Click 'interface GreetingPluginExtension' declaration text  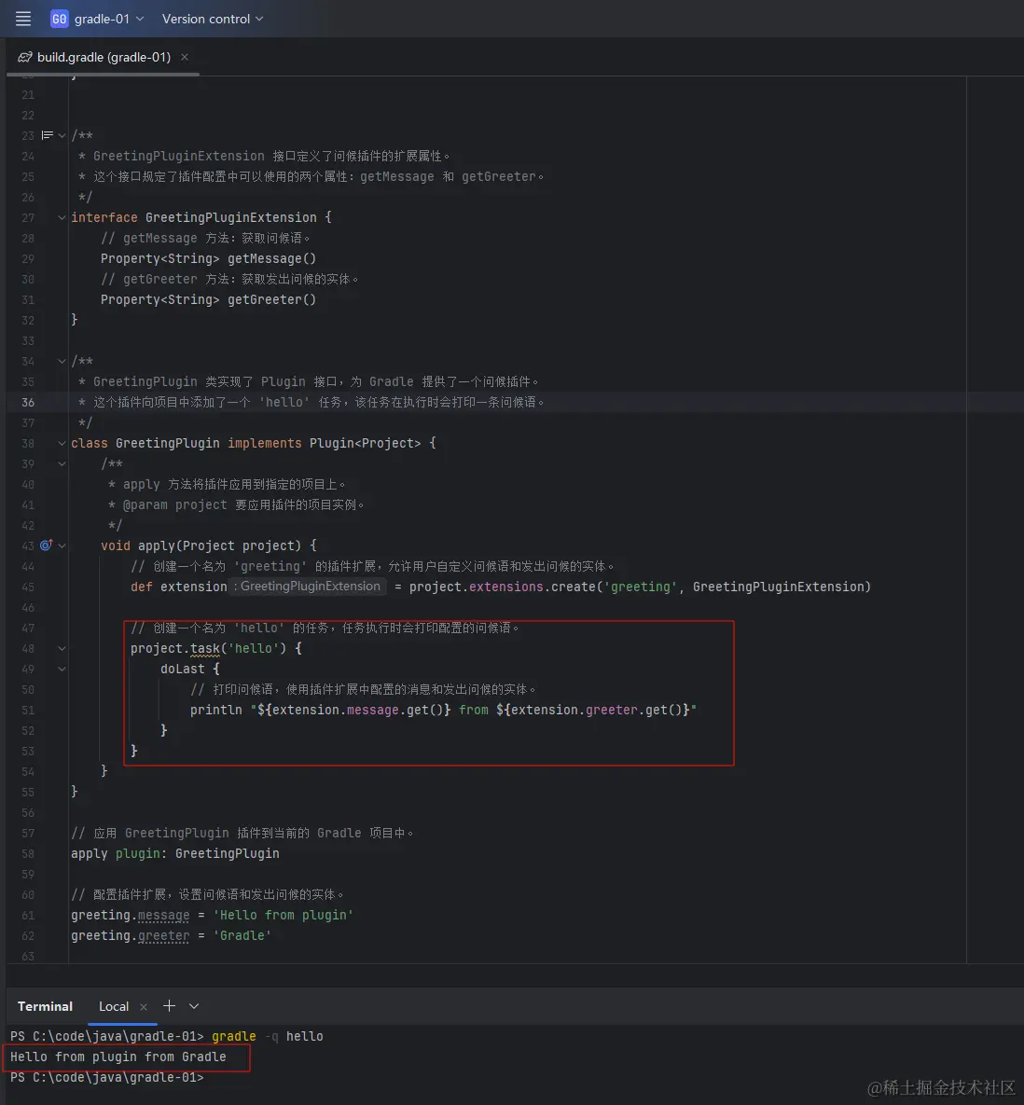click(x=194, y=218)
